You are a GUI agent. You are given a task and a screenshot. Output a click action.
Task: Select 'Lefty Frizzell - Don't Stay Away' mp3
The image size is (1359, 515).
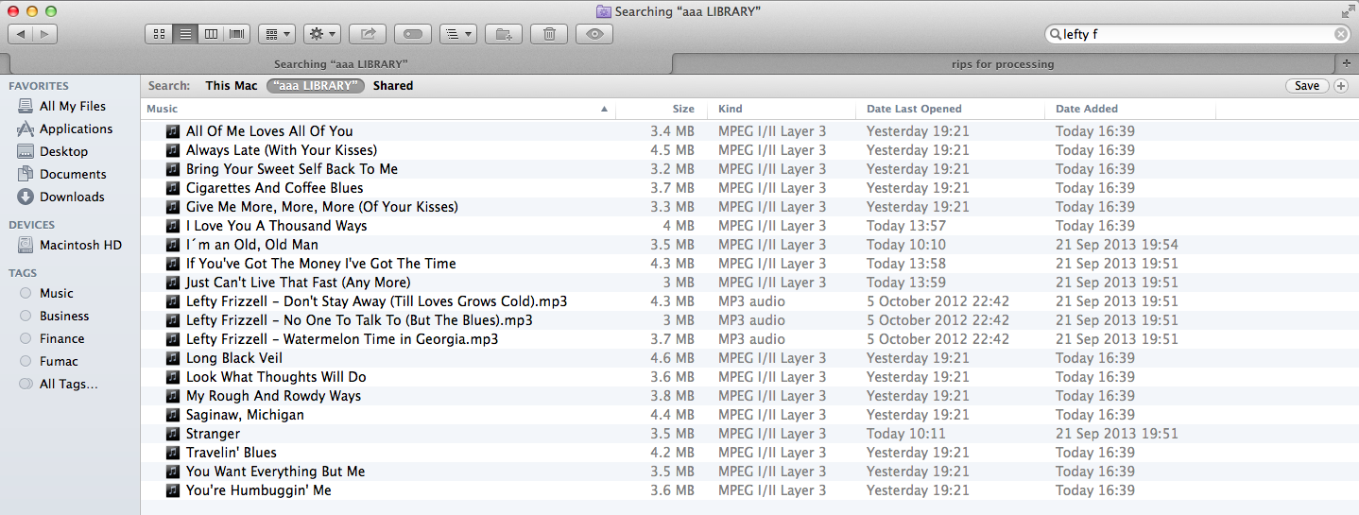point(377,301)
